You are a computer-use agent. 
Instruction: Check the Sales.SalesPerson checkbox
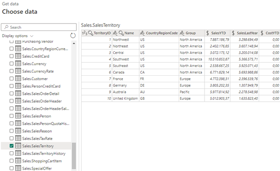point(12,116)
